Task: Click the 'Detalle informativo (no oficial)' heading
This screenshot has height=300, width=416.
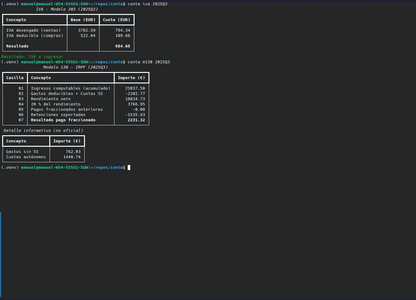Action: coord(43,131)
